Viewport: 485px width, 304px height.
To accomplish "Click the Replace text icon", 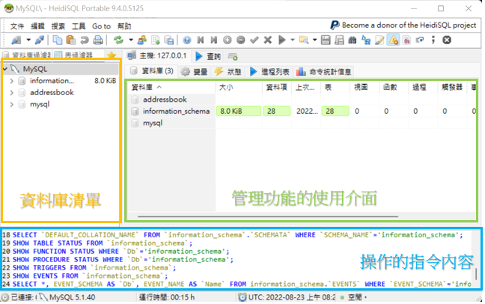I will click(366, 40).
